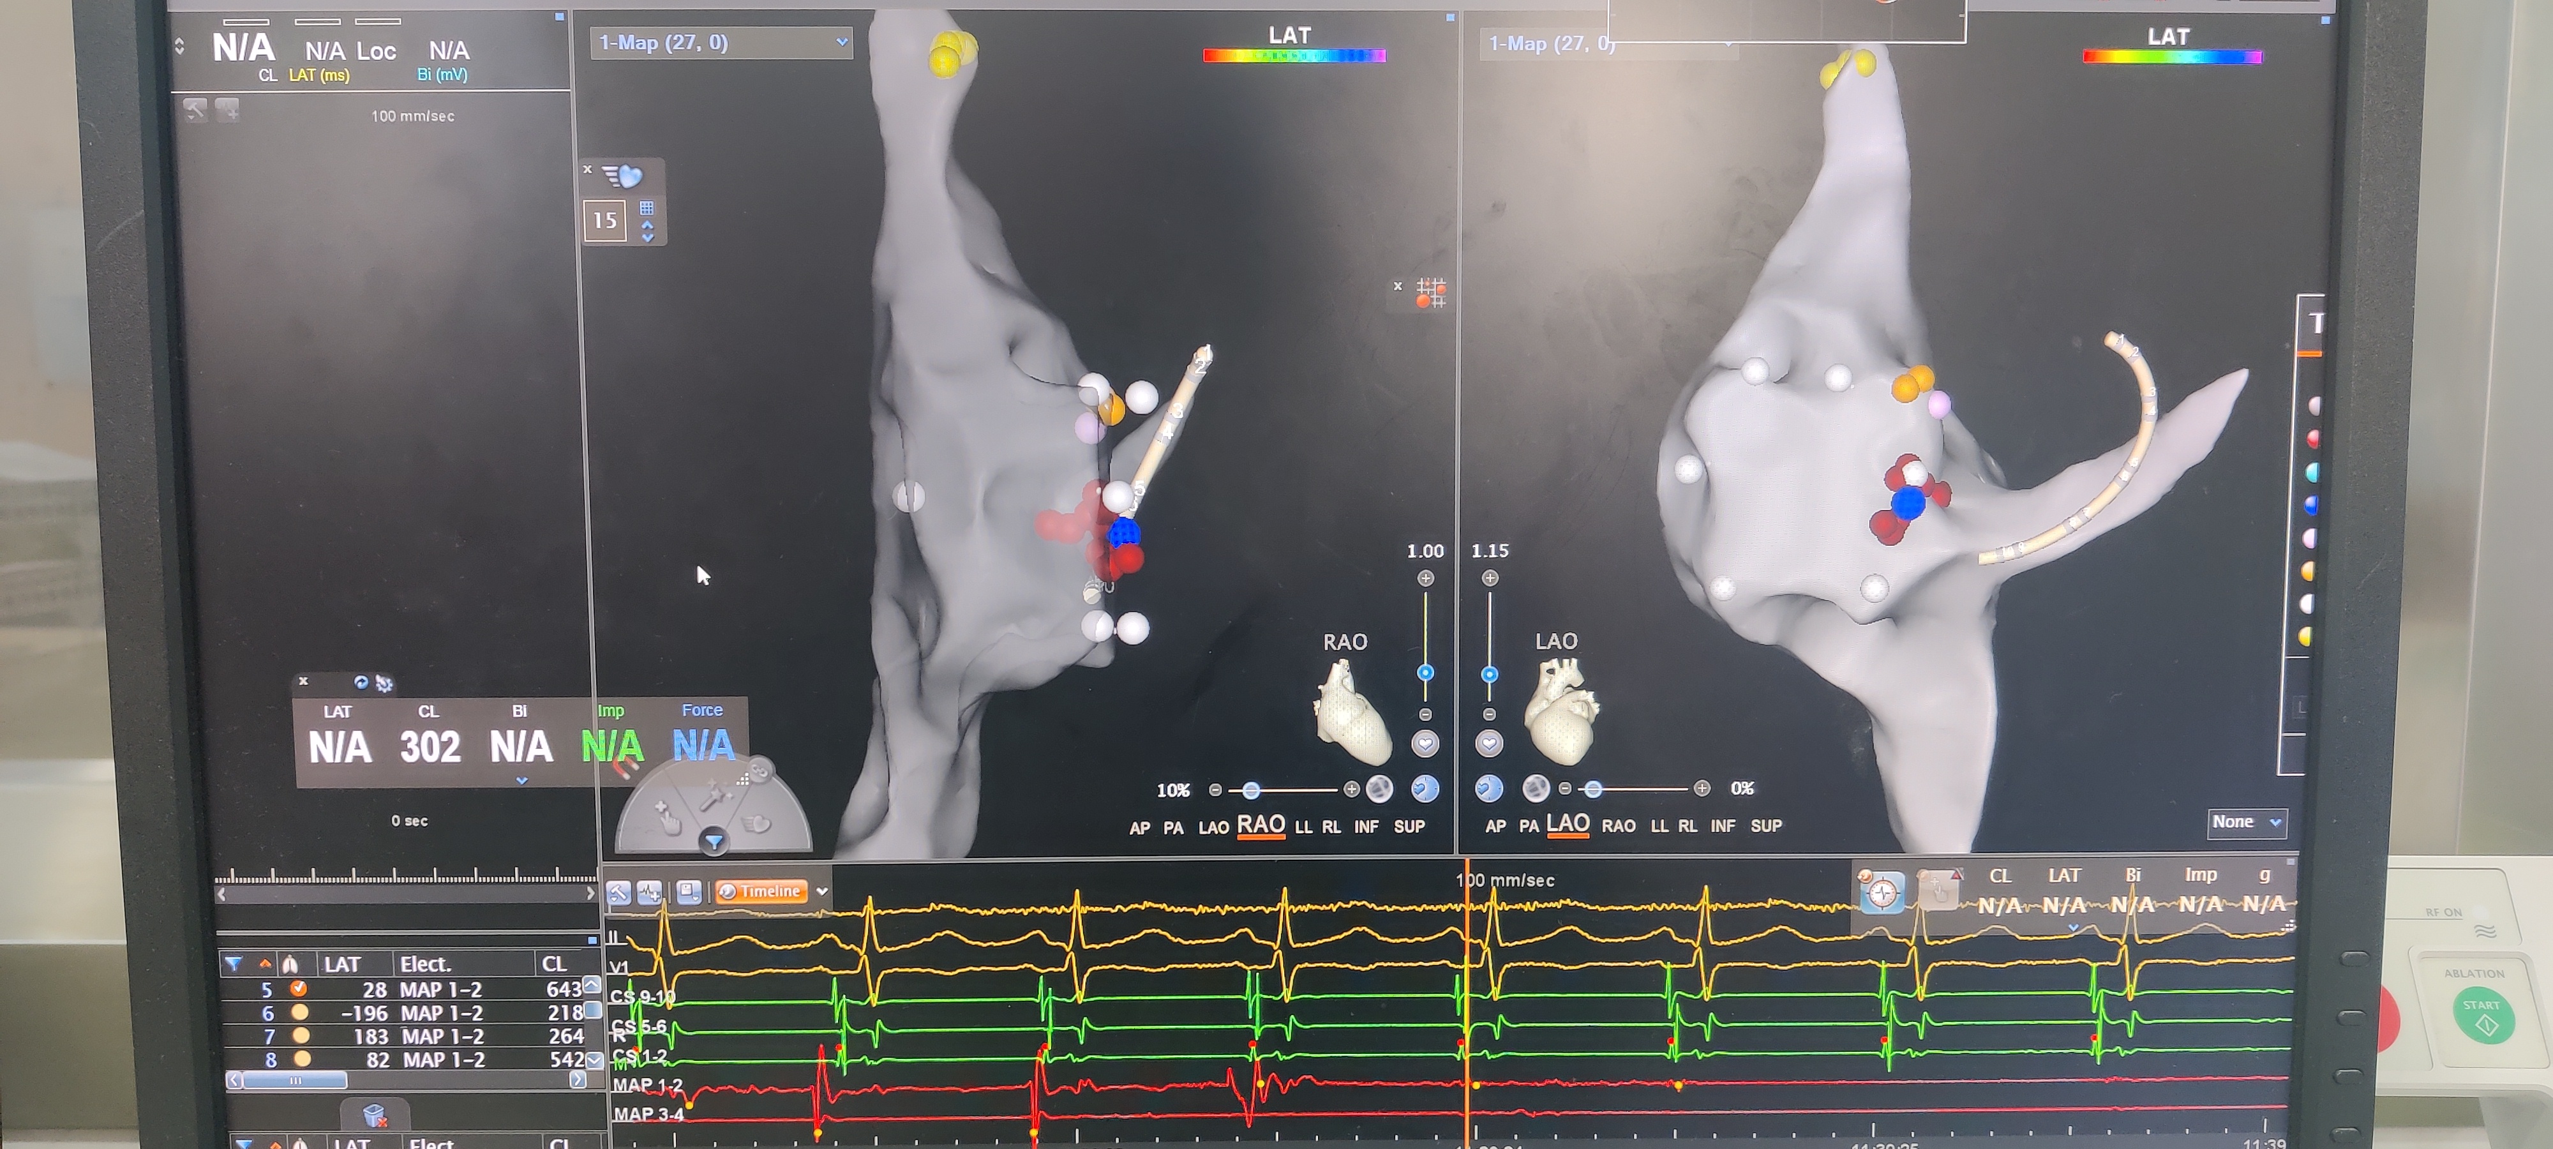This screenshot has width=2553, height=1149.
Task: Click the heart list icon above 15
Action: point(622,176)
